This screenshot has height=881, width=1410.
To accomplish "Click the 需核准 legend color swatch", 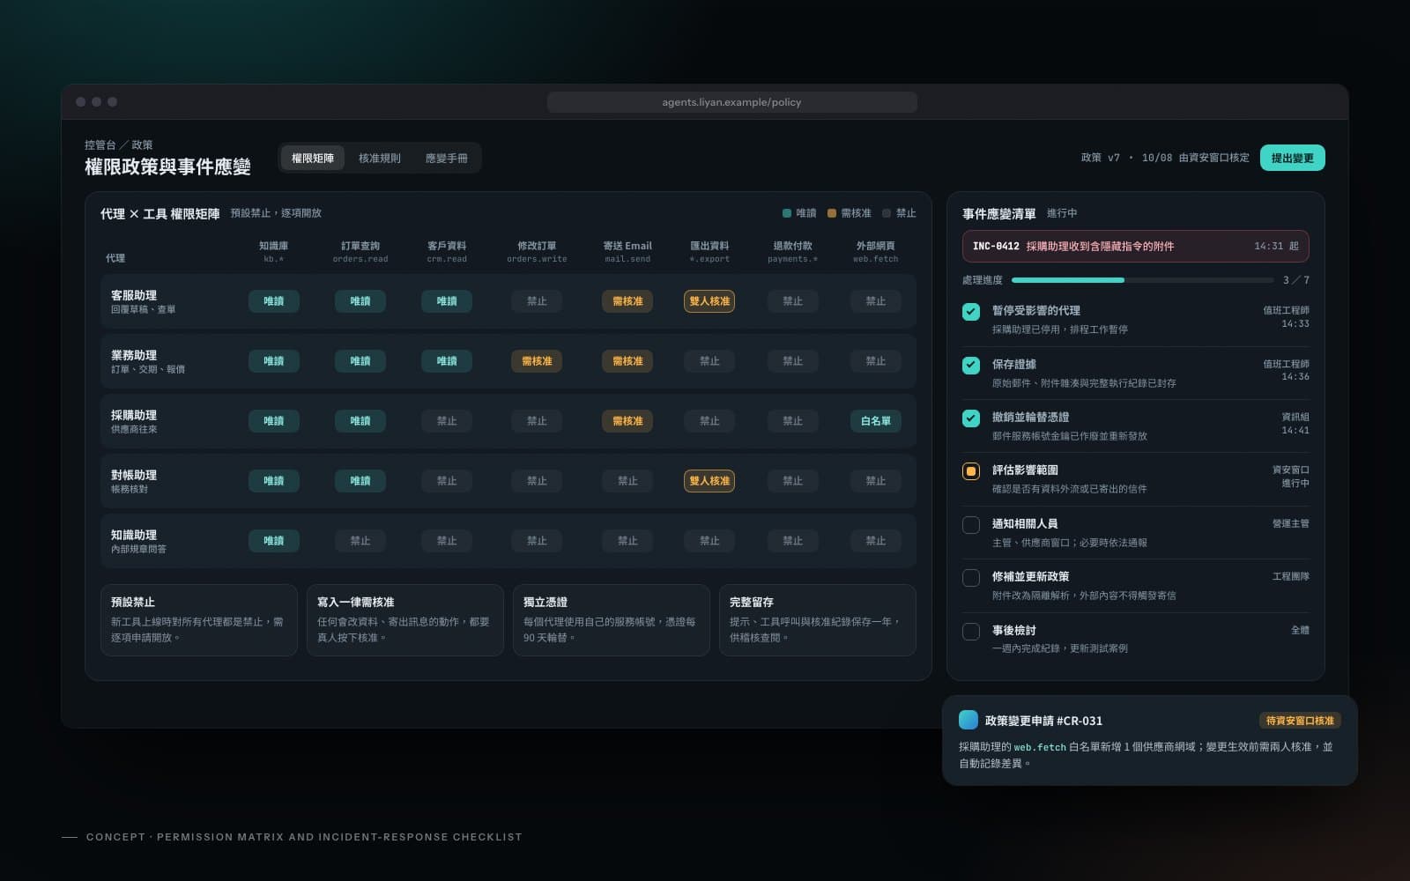I will pyautogui.click(x=832, y=213).
